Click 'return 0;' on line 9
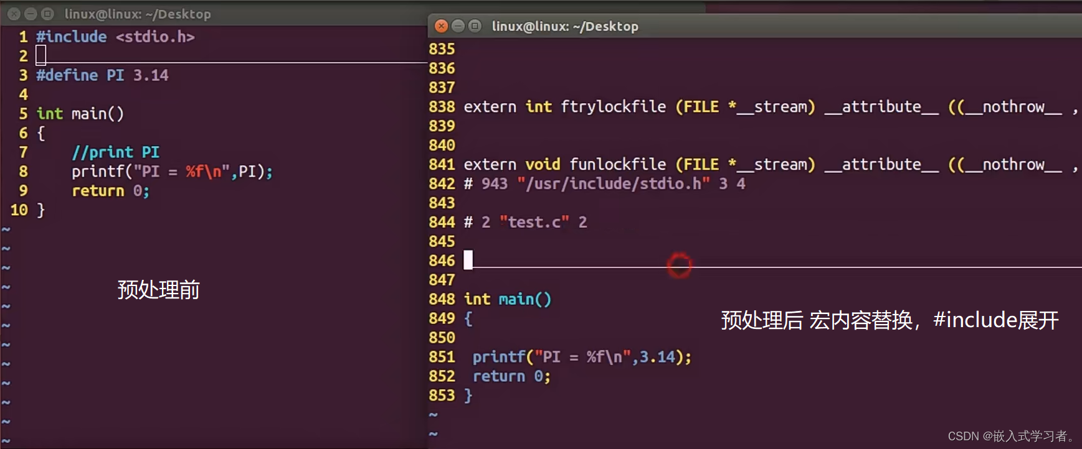The width and height of the screenshot is (1082, 449). pyautogui.click(x=110, y=191)
